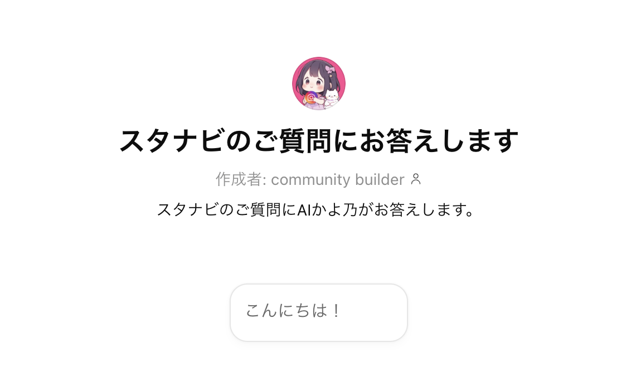
Task: Click the circular GPT profile avatar
Action: pos(319,83)
